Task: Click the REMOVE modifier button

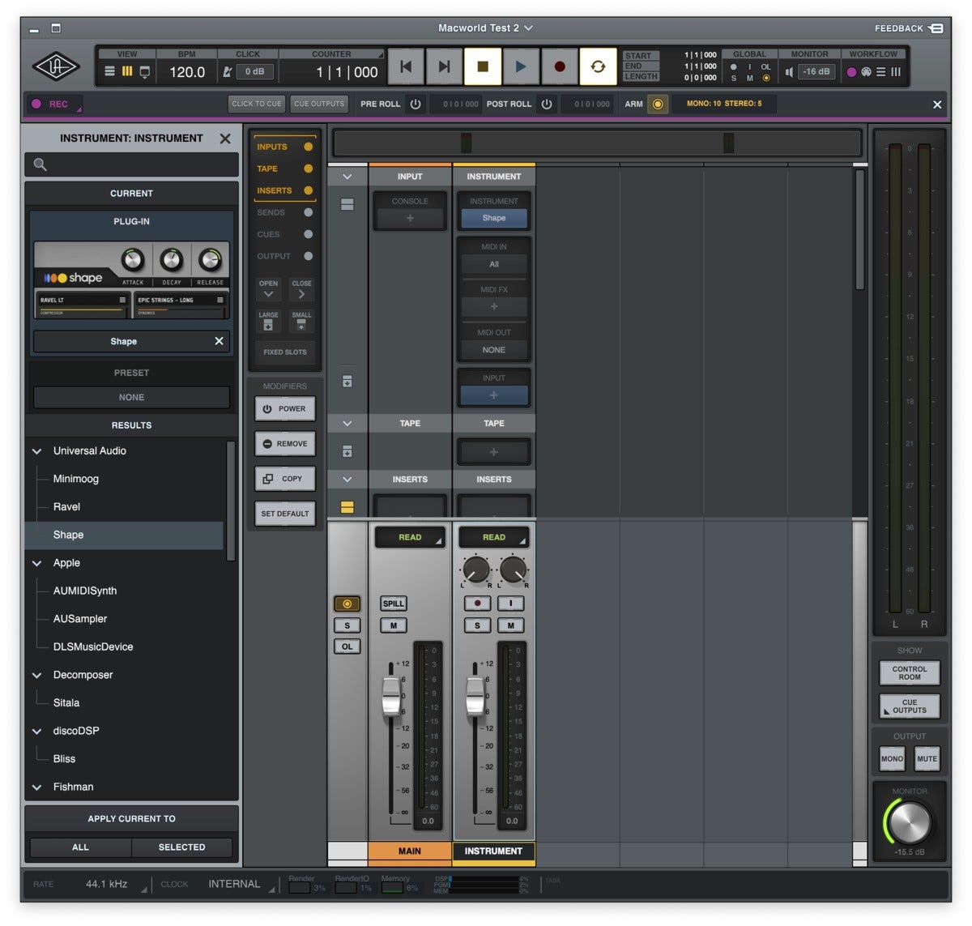Action: click(x=285, y=444)
